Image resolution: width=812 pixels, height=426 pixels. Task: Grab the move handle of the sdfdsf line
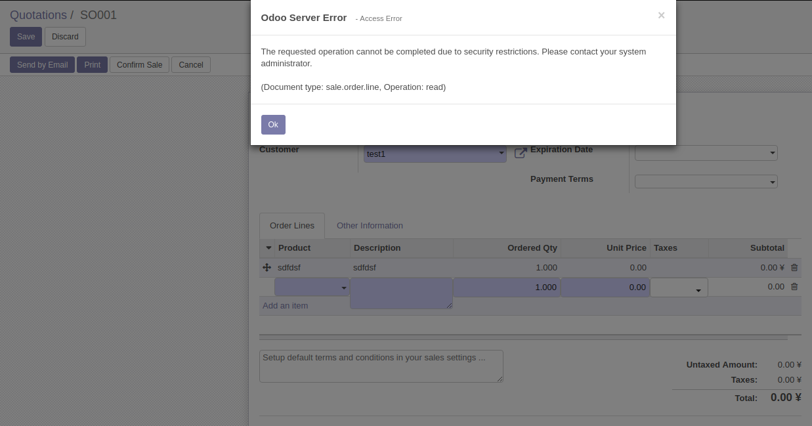pyautogui.click(x=267, y=268)
